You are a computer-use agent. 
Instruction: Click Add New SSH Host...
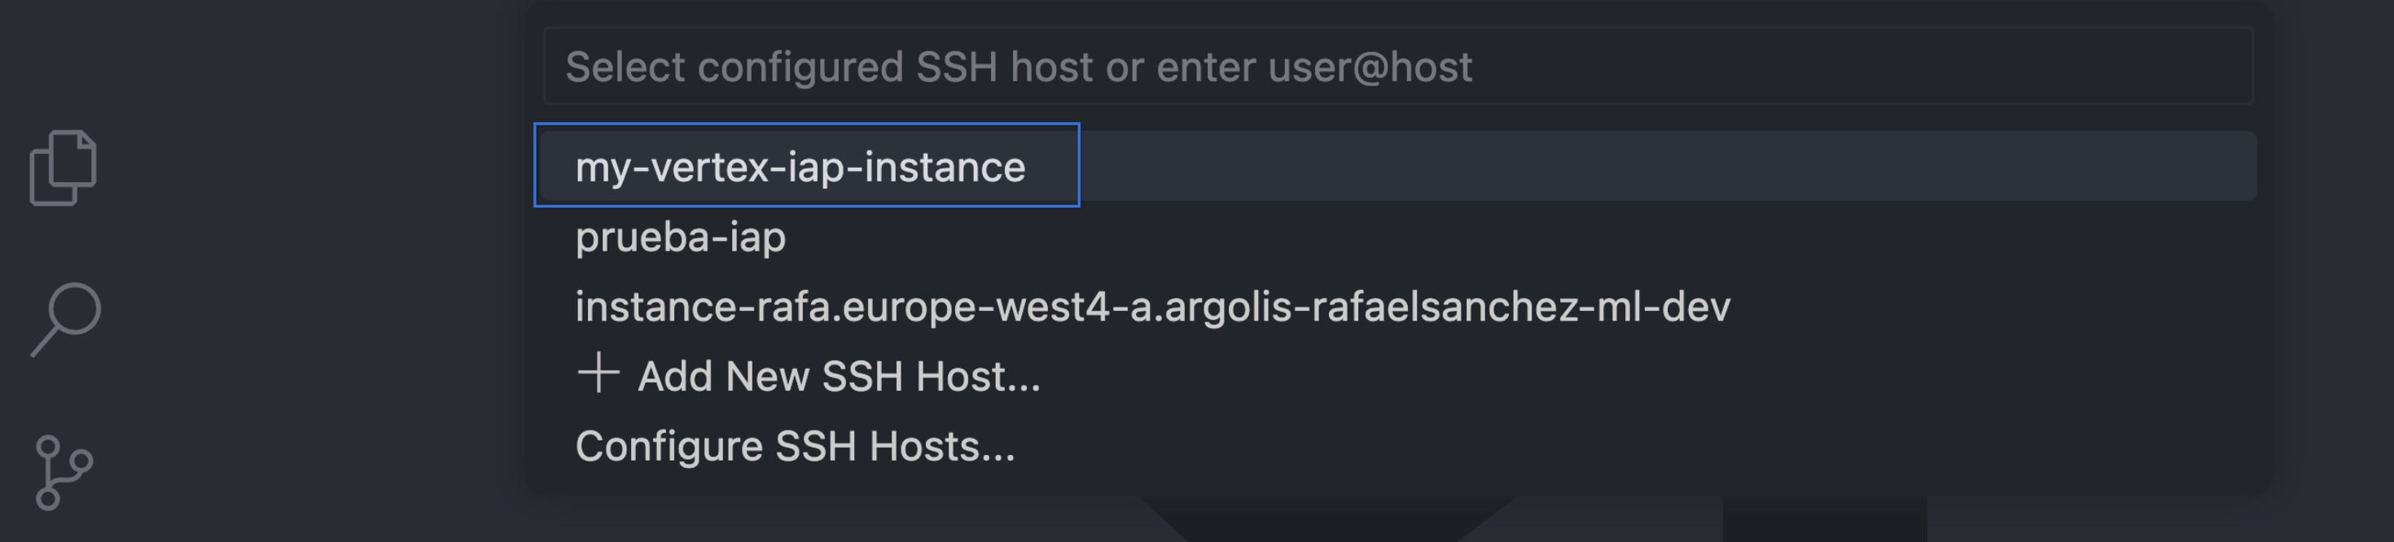(838, 376)
